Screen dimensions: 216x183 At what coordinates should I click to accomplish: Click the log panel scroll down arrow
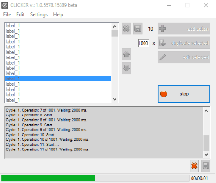pos(206,154)
